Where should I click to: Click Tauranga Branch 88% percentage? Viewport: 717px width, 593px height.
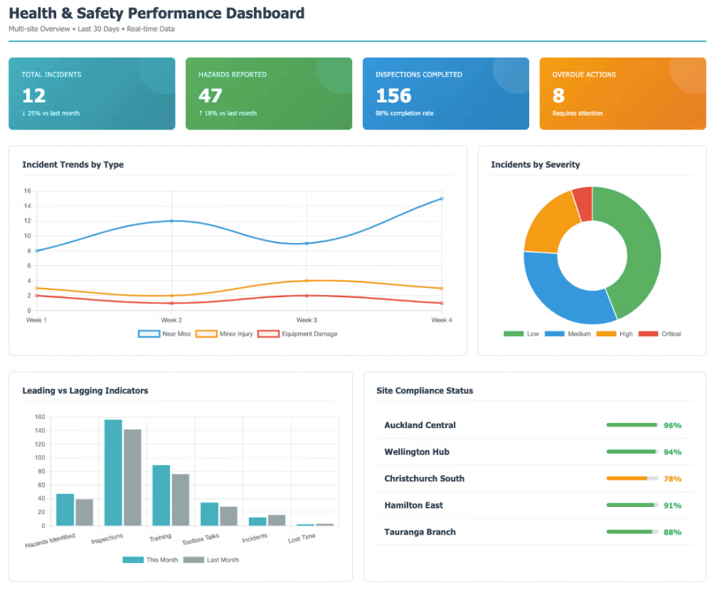coord(672,532)
